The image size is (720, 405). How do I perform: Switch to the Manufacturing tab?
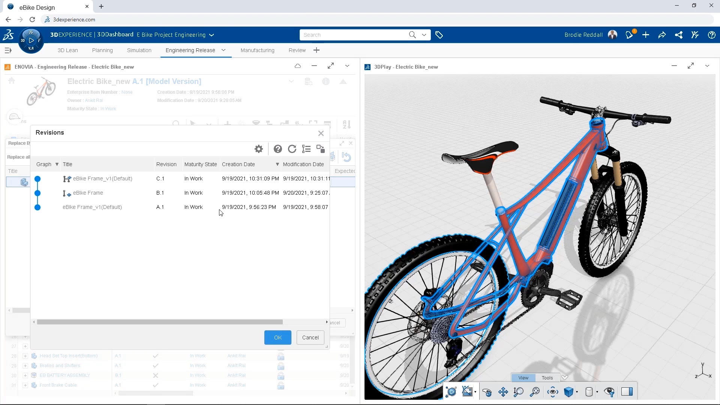[x=257, y=50]
